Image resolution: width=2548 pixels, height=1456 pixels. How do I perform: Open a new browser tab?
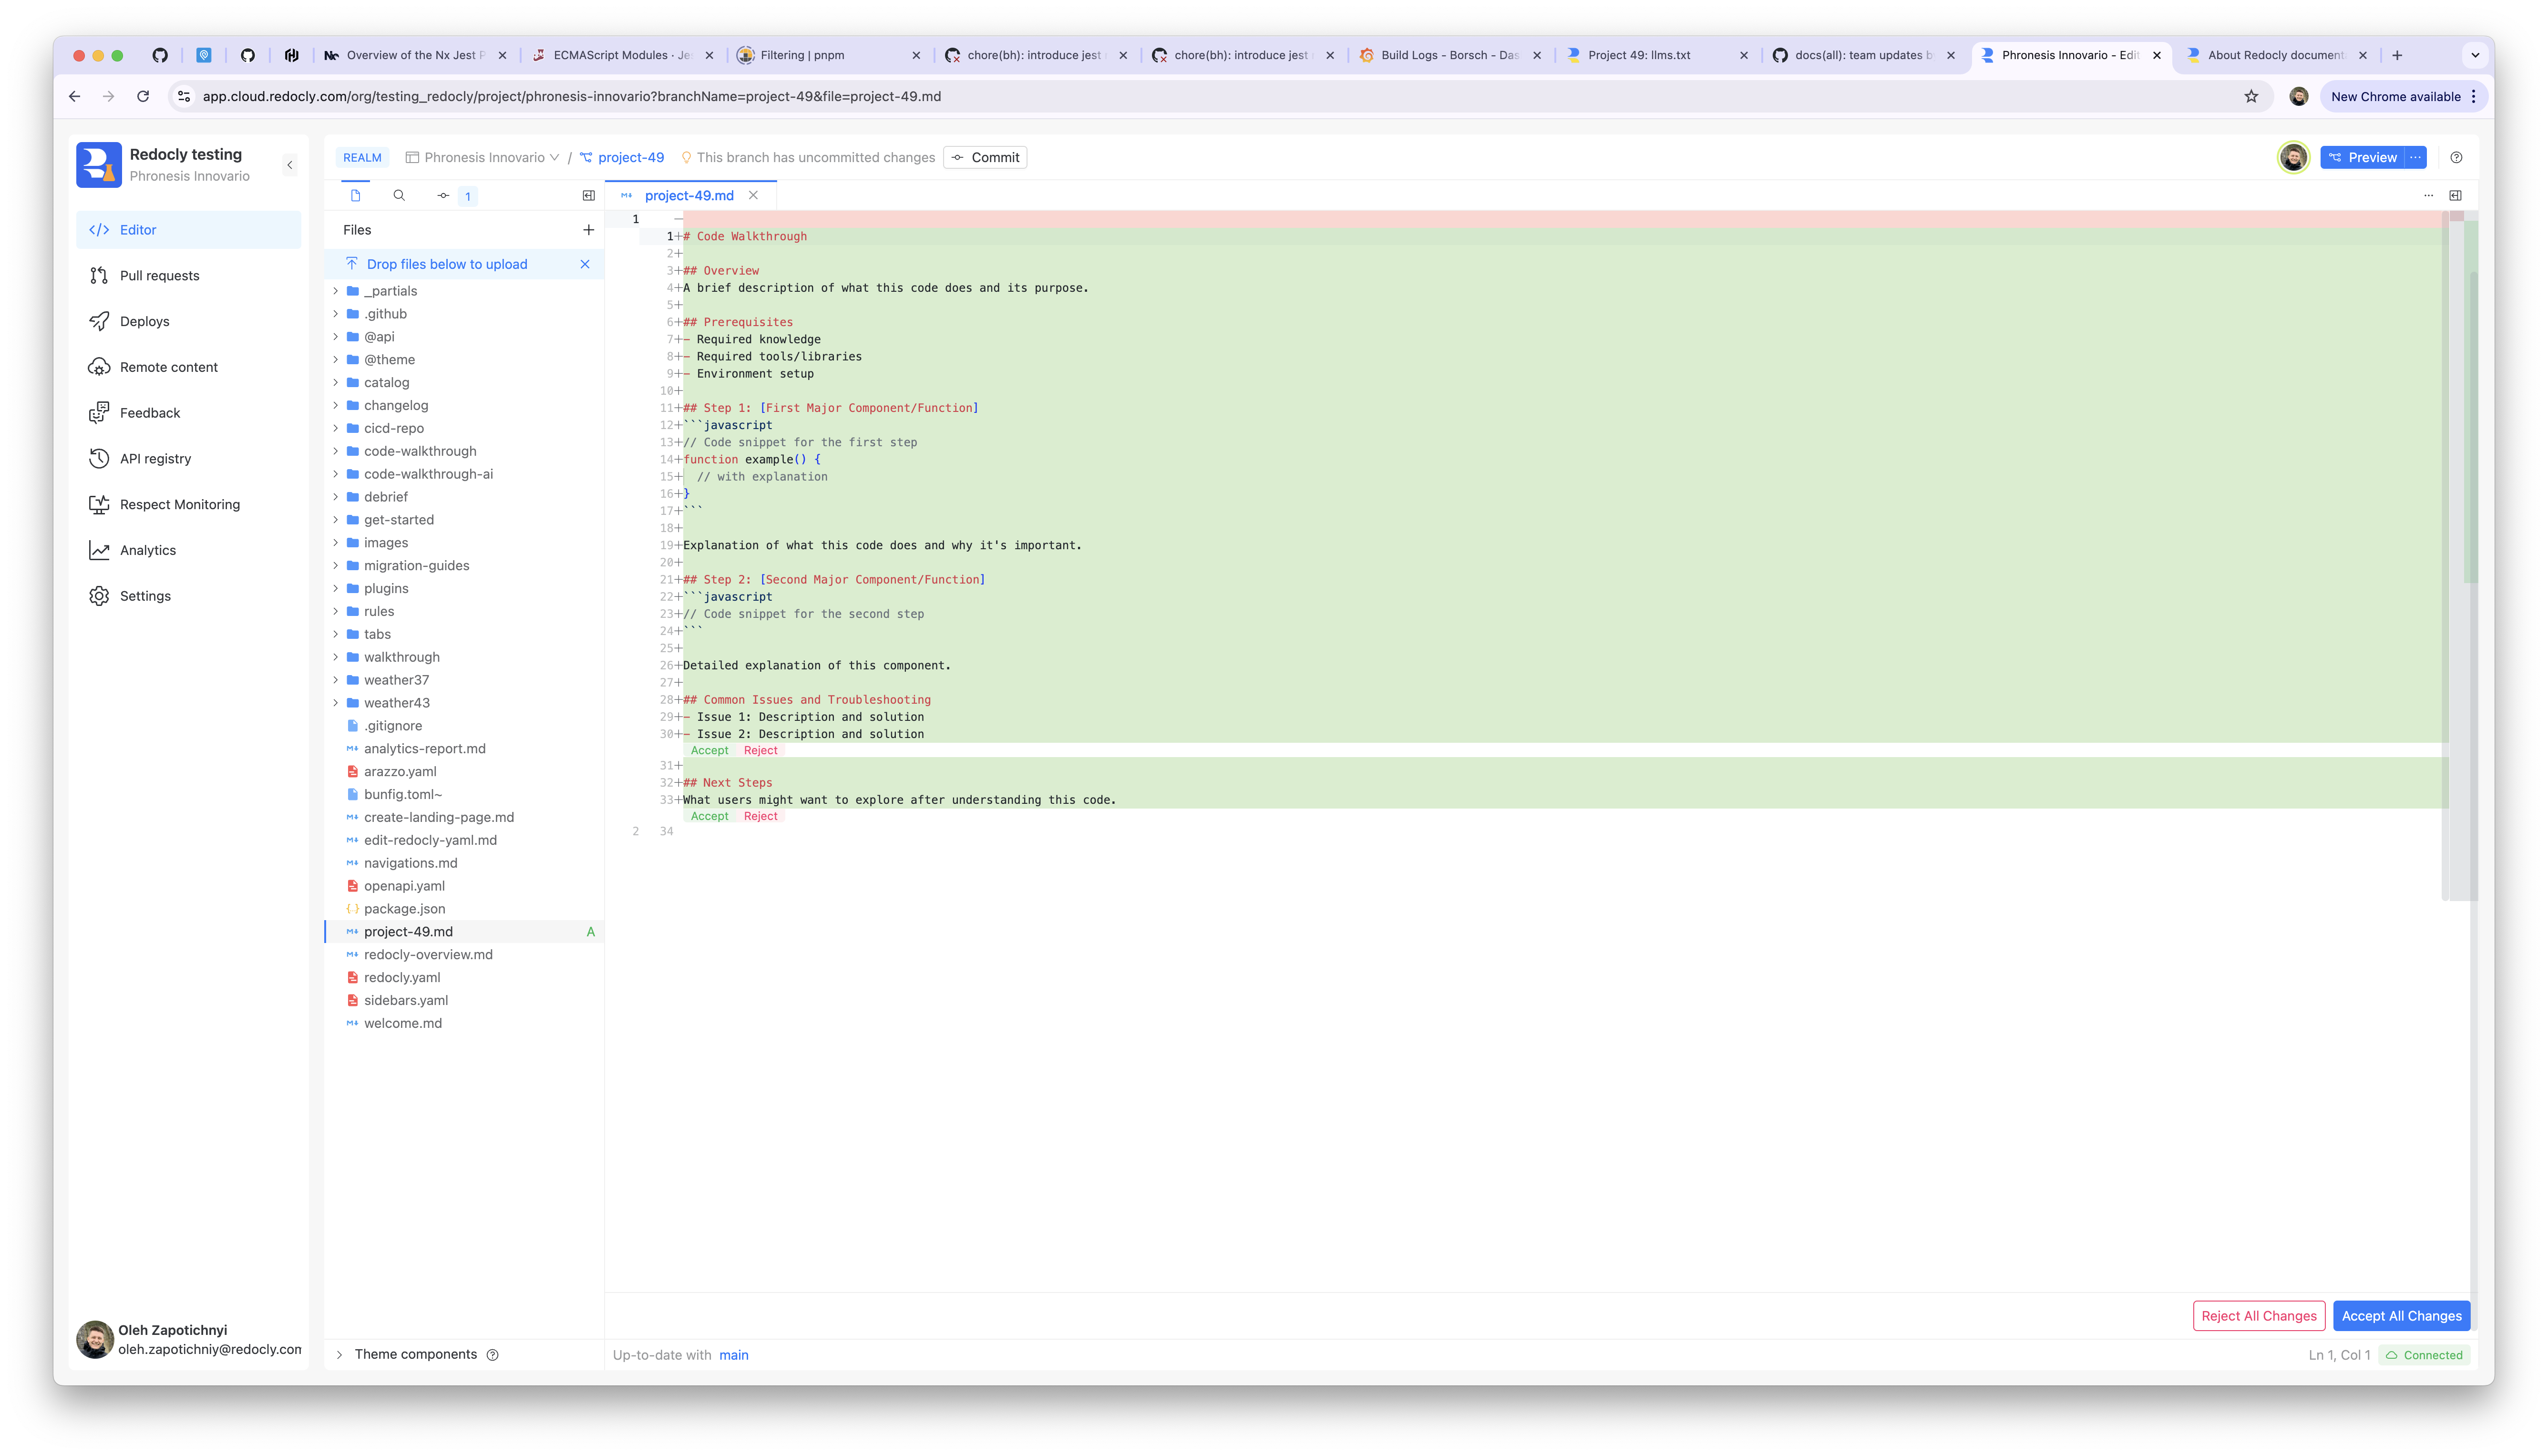[2397, 56]
